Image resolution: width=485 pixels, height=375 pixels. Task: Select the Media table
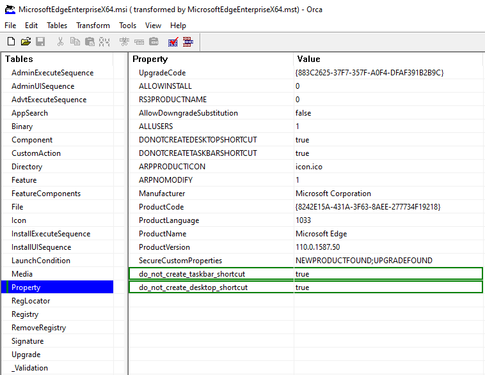tap(22, 274)
